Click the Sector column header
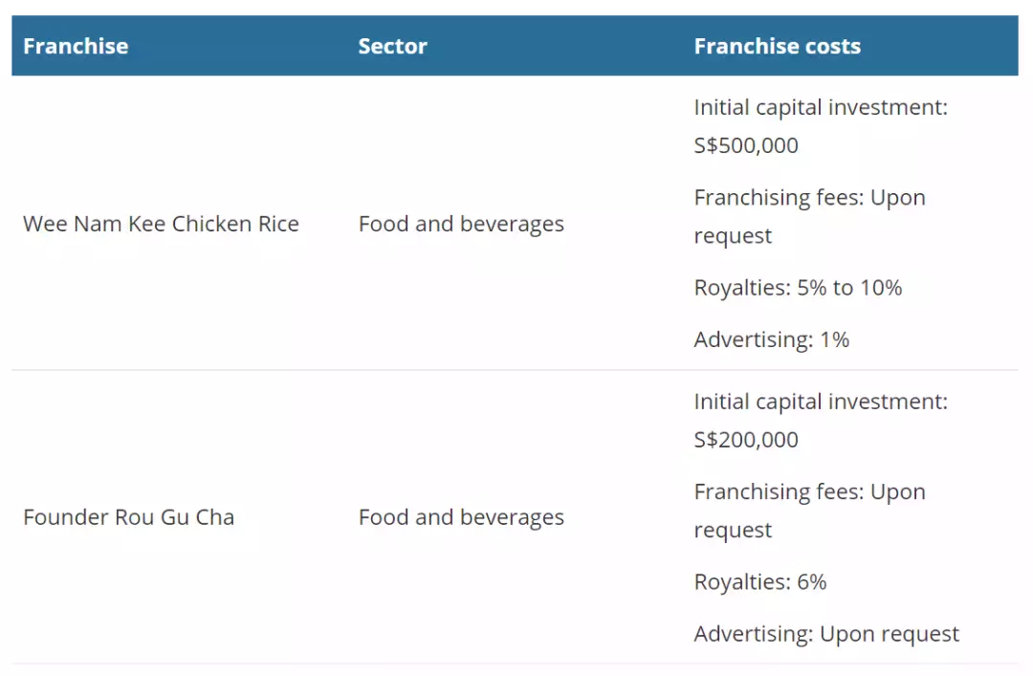Screen dimensions: 1033x676 point(392,46)
